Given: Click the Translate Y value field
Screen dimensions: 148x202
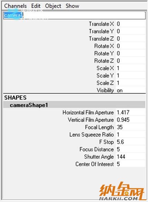Looking at the screenshot, I should [130, 31].
